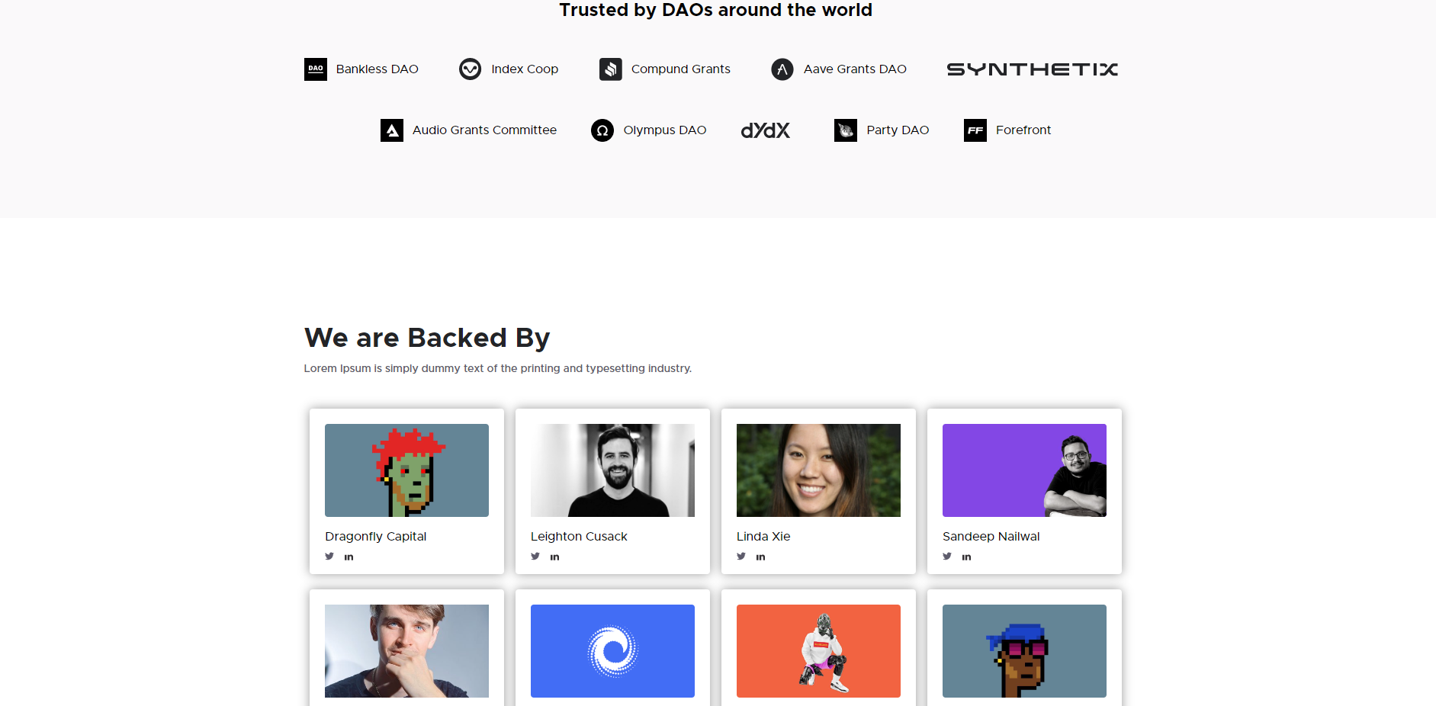The width and height of the screenshot is (1436, 706).
Task: Select the Dragonfly Capital pixel avatar image
Action: coord(406,470)
